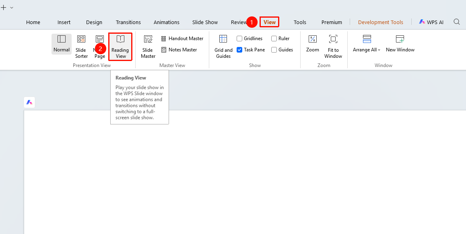Viewport: 466px width, 234px height.
Task: Open a New Window
Action: (x=400, y=44)
